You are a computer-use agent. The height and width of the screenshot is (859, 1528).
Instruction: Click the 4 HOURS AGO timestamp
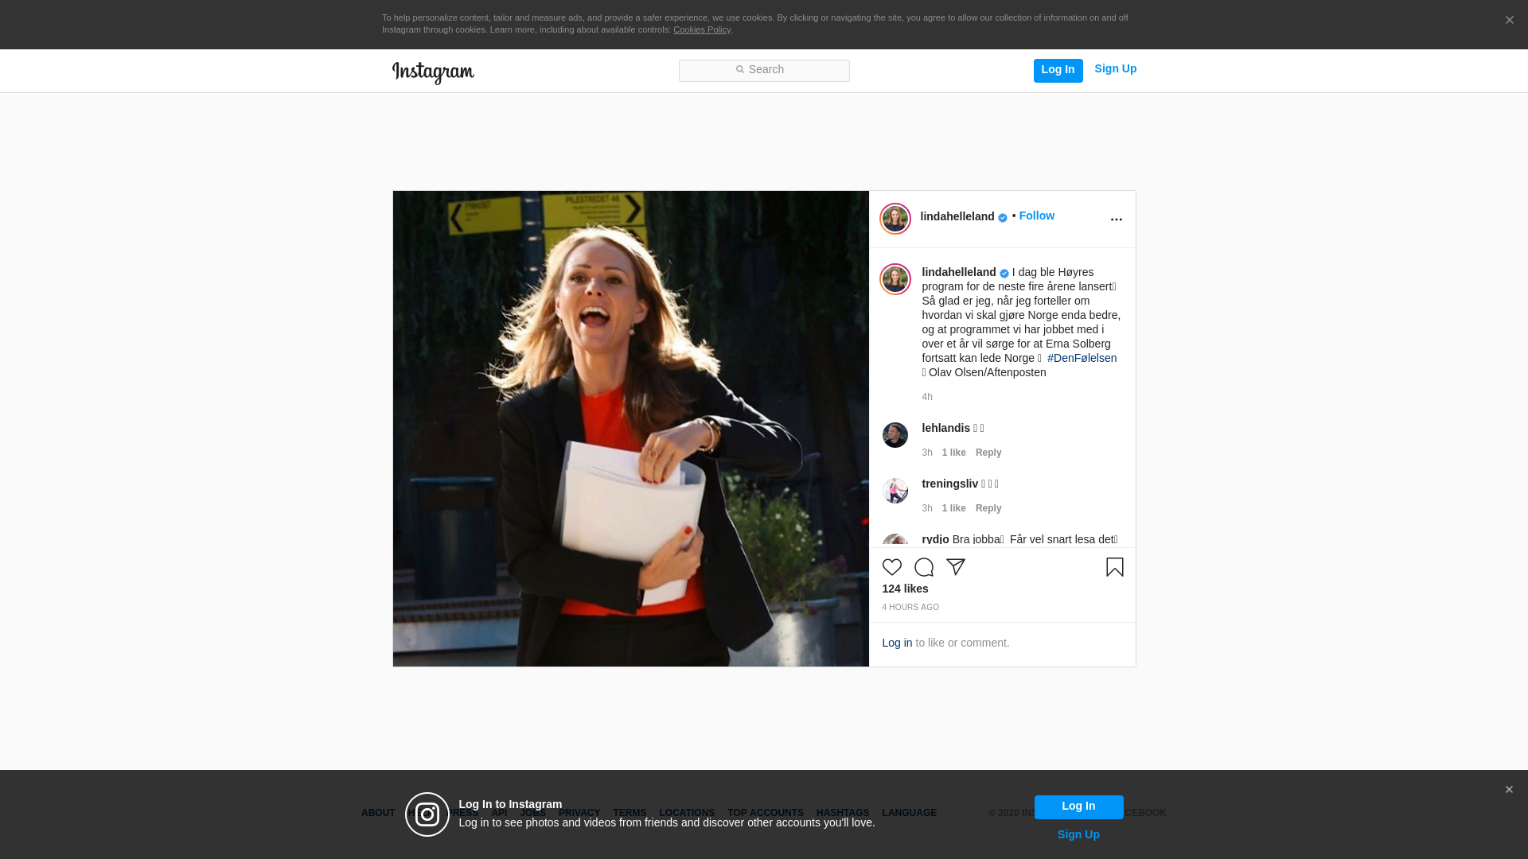pyautogui.click(x=910, y=608)
